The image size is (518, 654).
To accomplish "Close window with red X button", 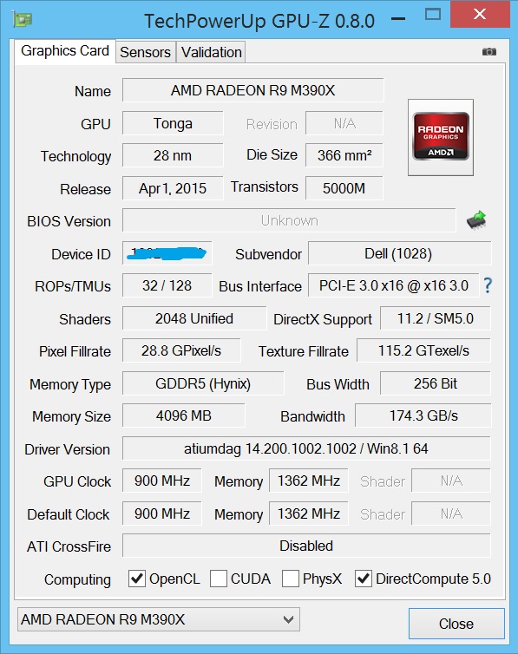I will tap(480, 15).
